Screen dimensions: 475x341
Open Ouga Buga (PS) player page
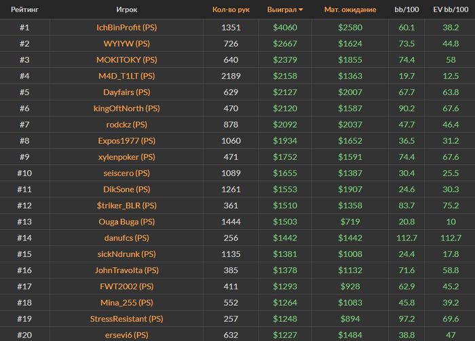(x=126, y=222)
